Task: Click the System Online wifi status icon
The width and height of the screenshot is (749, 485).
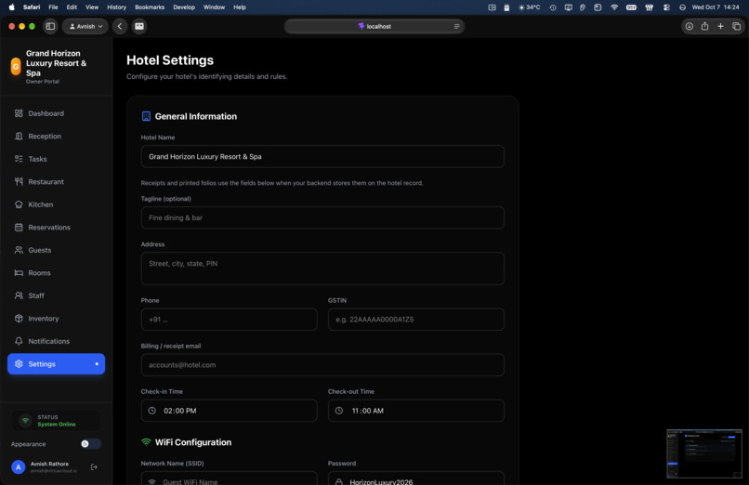Action: click(x=25, y=421)
